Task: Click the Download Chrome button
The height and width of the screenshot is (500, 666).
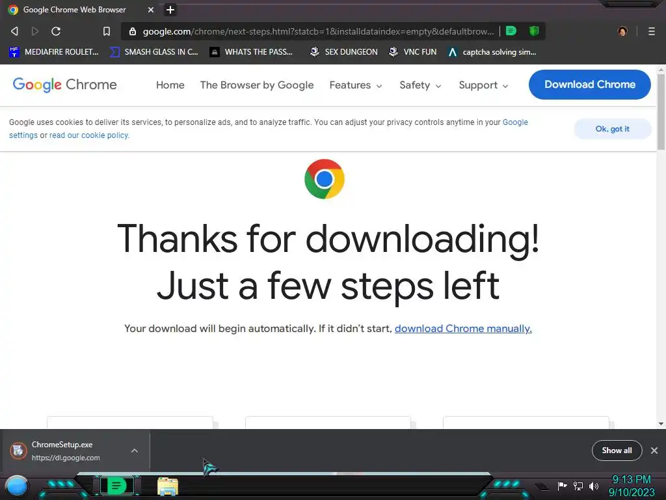Action: coord(589,85)
